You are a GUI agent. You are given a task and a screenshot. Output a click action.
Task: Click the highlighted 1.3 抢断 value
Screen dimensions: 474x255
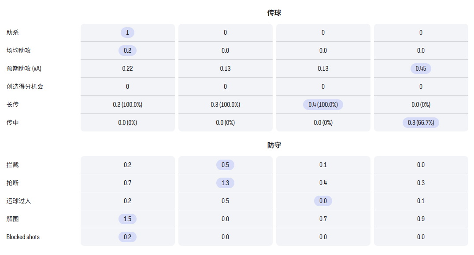click(225, 183)
